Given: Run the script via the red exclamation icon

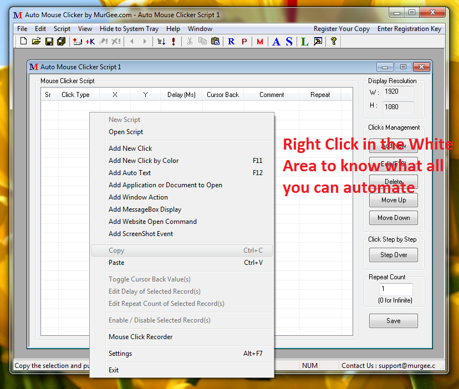Looking at the screenshot, I should coord(173,40).
